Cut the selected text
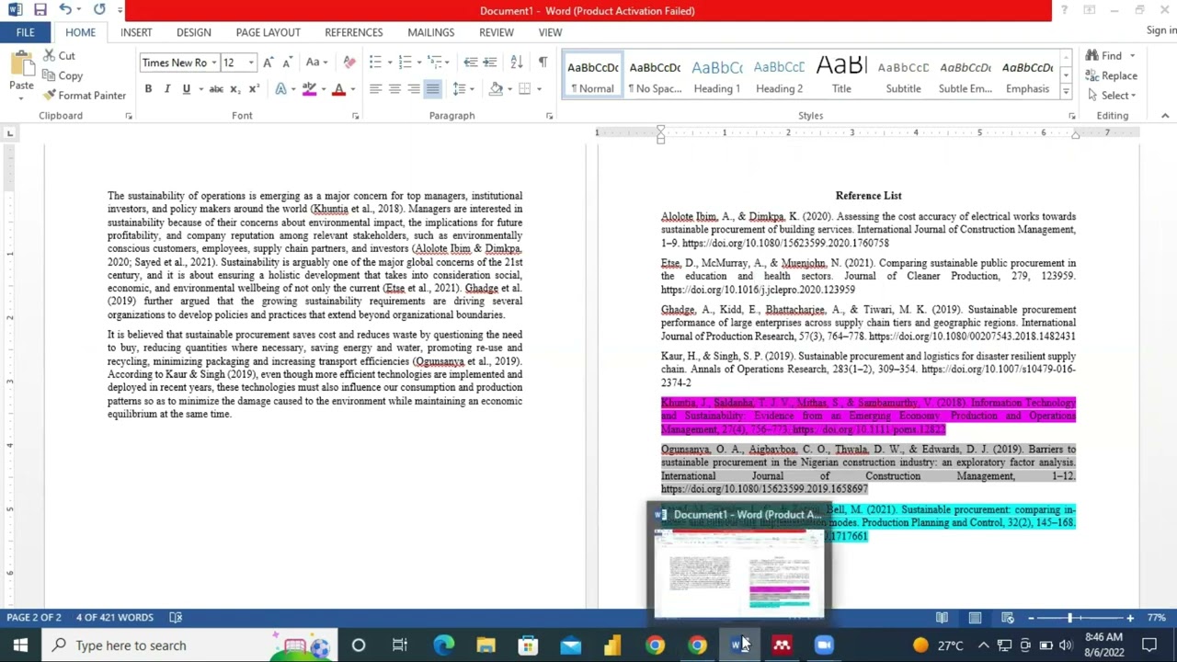 (59, 56)
